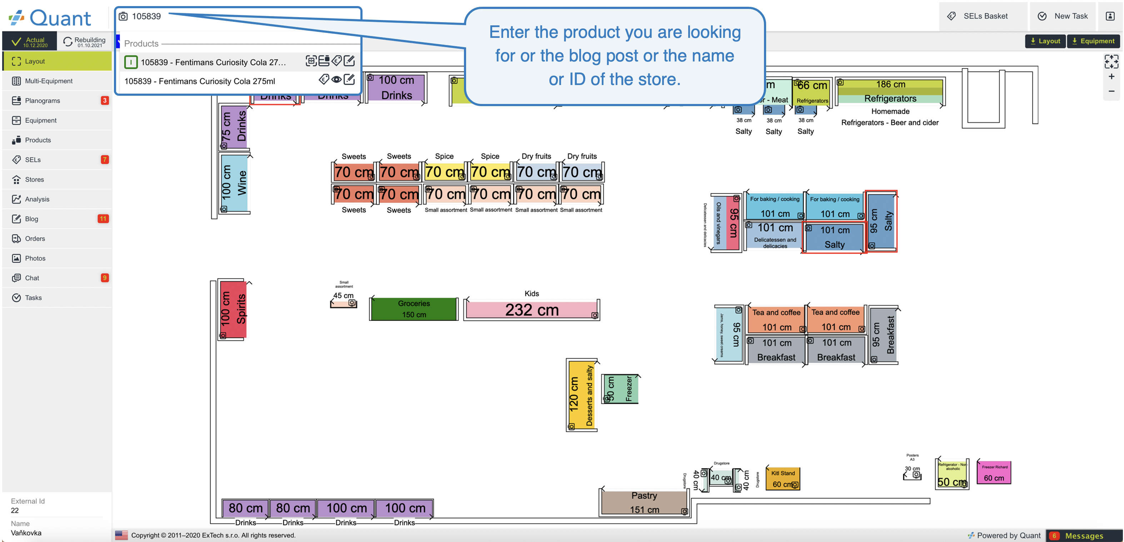The image size is (1124, 542).
Task: Open Tasks in the sidebar
Action: click(57, 298)
